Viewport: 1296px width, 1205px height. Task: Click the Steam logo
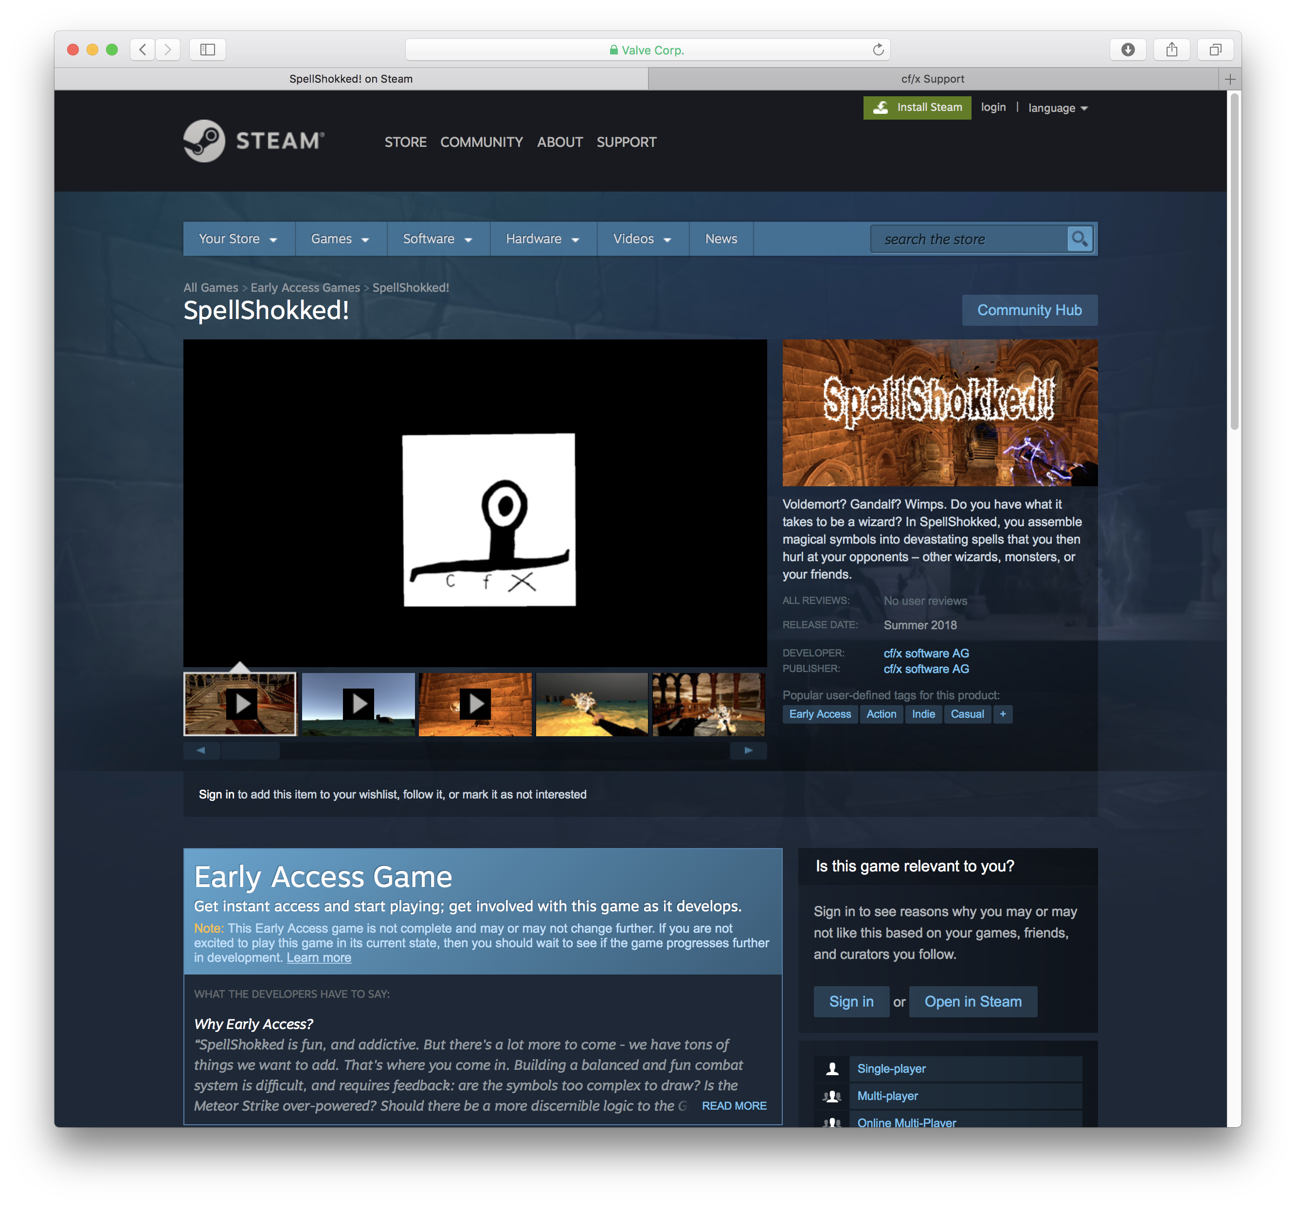254,141
